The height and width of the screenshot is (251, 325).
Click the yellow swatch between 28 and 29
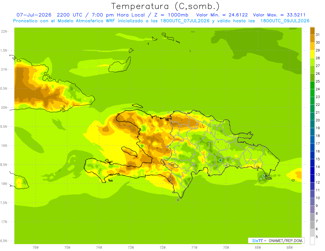pos(312,54)
